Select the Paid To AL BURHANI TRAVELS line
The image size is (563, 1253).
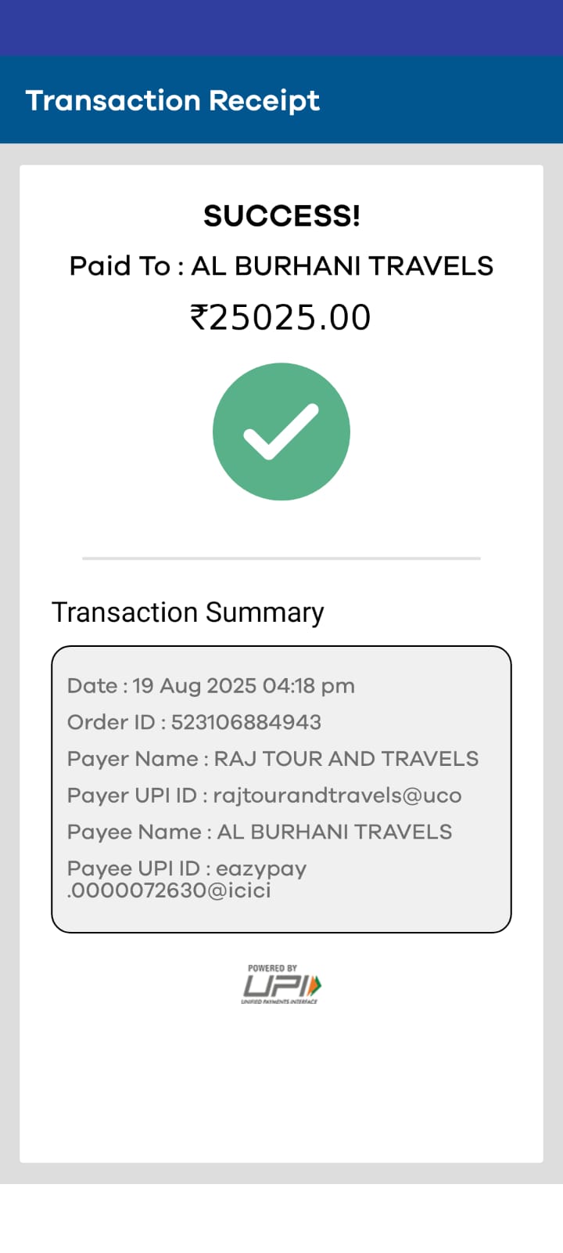pos(281,266)
